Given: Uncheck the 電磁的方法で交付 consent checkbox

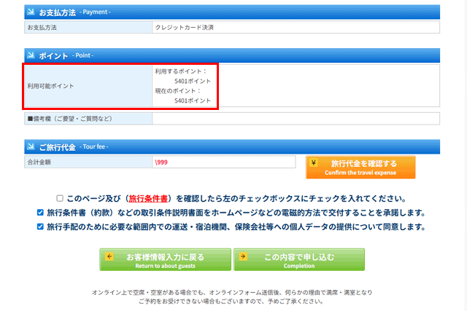Looking at the screenshot, I should click(x=41, y=213).
